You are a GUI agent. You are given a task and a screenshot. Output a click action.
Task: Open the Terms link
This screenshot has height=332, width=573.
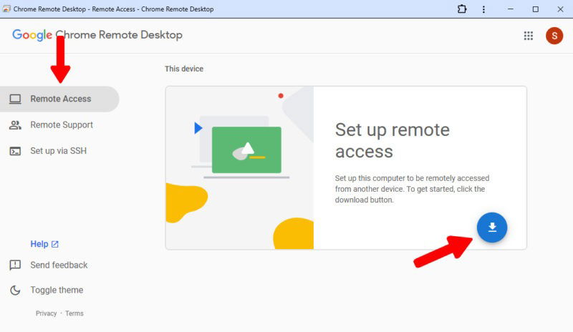[x=74, y=313]
